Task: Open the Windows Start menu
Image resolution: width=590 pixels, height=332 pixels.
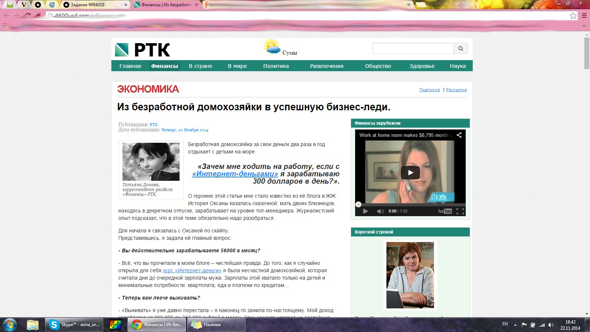Action: pos(10,325)
